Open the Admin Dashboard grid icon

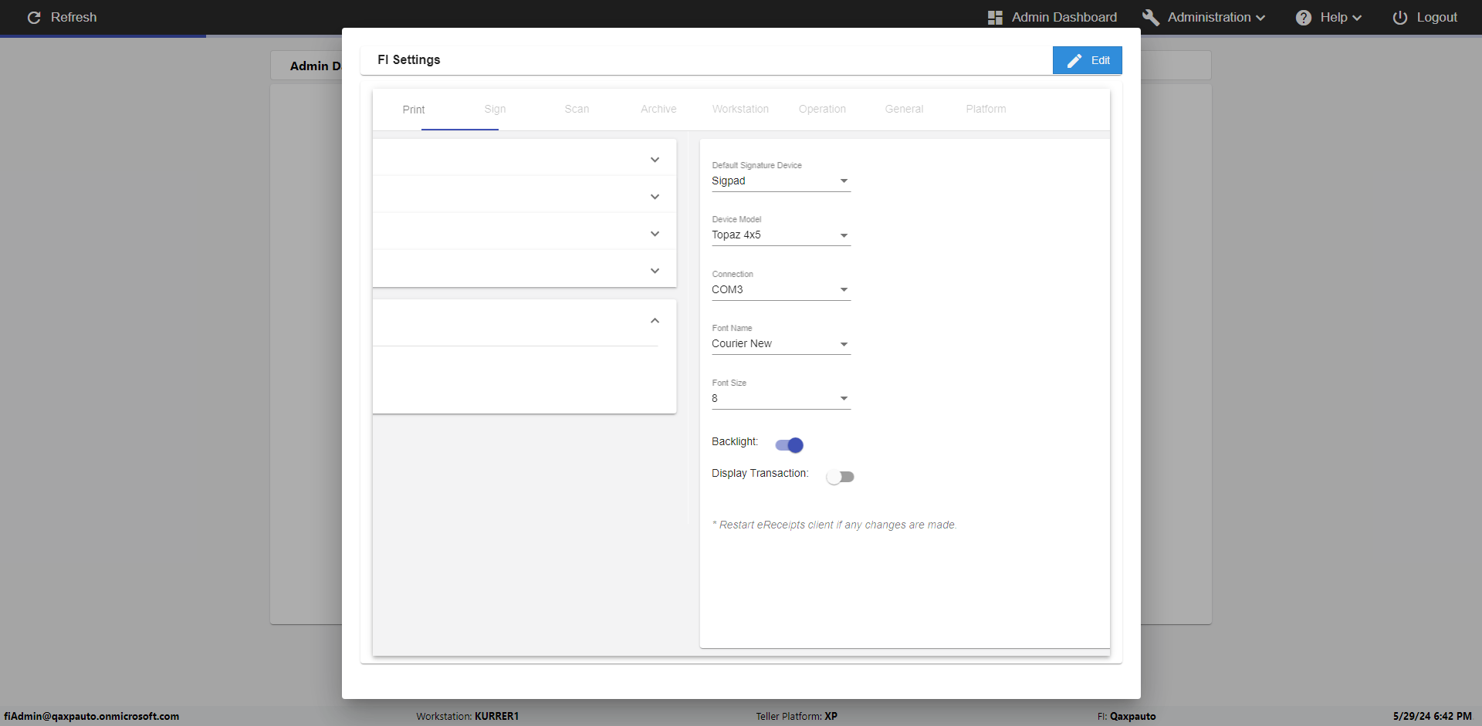click(x=995, y=18)
